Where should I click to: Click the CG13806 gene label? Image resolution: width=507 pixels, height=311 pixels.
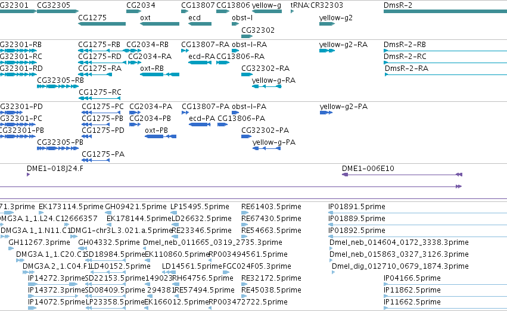pyautogui.click(x=233, y=5)
